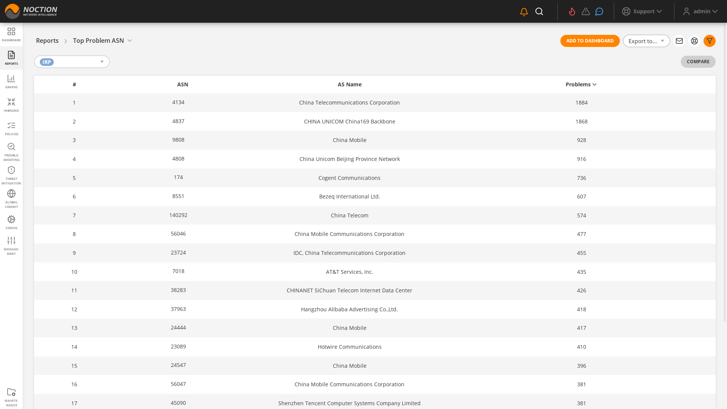
Task: Open the warning triangle alerts icon
Action: click(586, 12)
